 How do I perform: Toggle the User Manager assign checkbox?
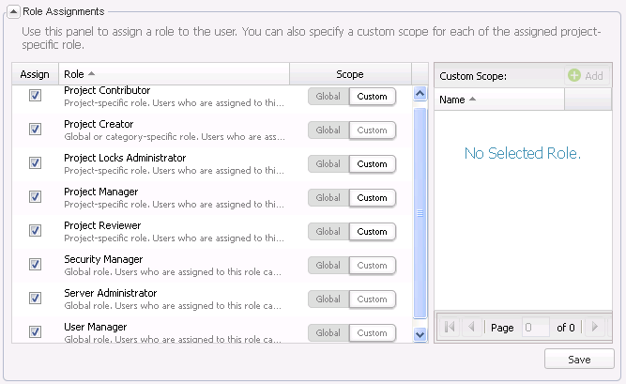tap(35, 332)
